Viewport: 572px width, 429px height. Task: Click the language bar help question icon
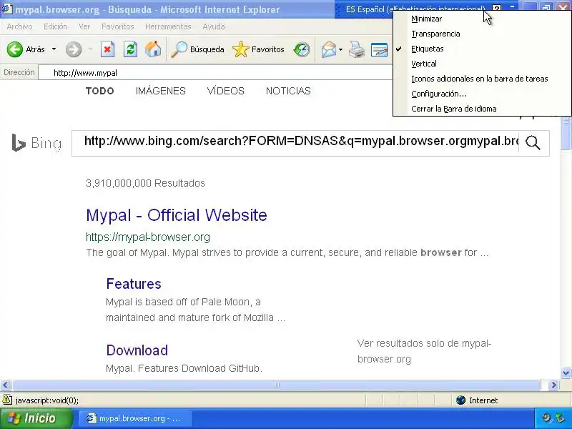click(x=496, y=9)
